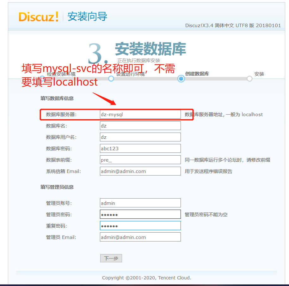Screen dimensions: 289x286
Task: Click the Discuz! logo
Action: pos(39,16)
